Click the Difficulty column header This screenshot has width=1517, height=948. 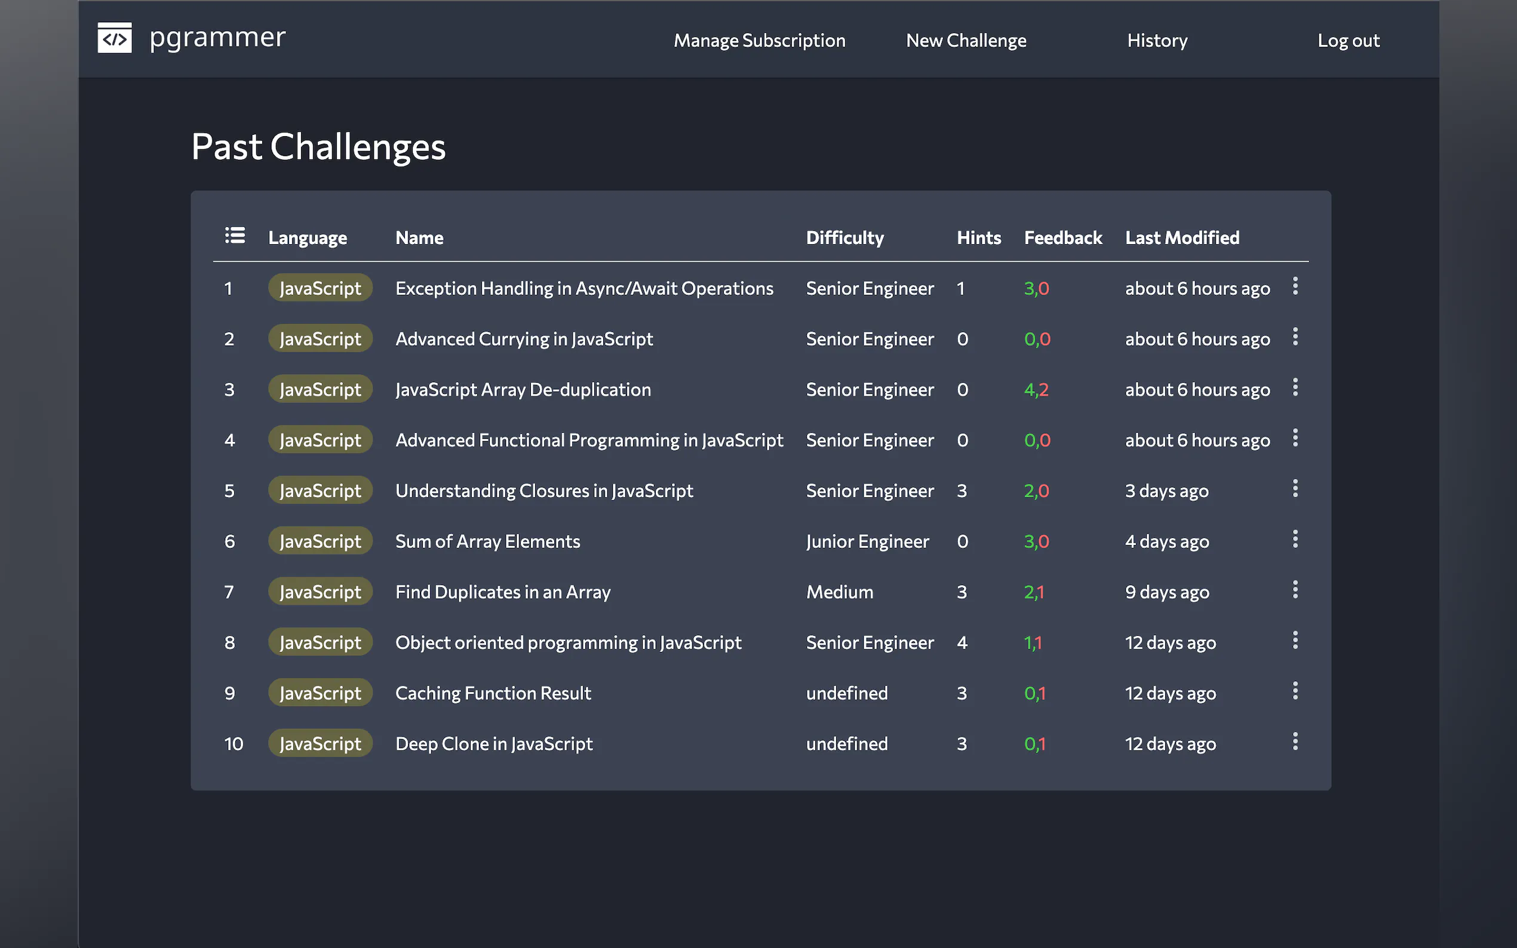point(845,238)
